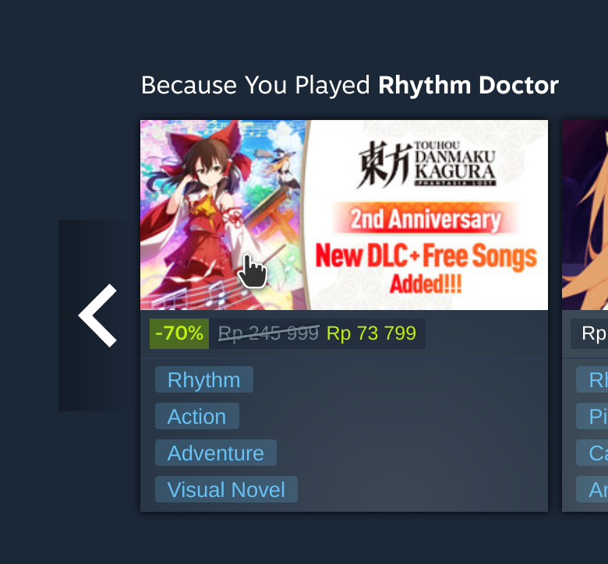This screenshot has width=608, height=564.
Task: Select the second card's first tag 'Rh'
Action: tap(592, 379)
